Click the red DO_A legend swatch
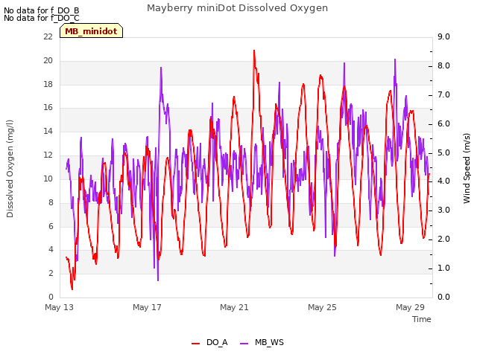 point(195,344)
